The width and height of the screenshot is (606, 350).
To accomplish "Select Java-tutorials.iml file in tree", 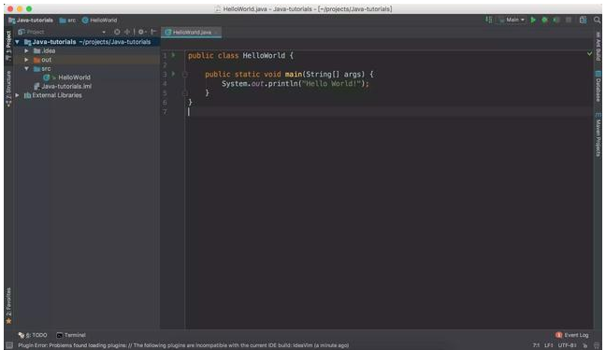I will (x=66, y=86).
